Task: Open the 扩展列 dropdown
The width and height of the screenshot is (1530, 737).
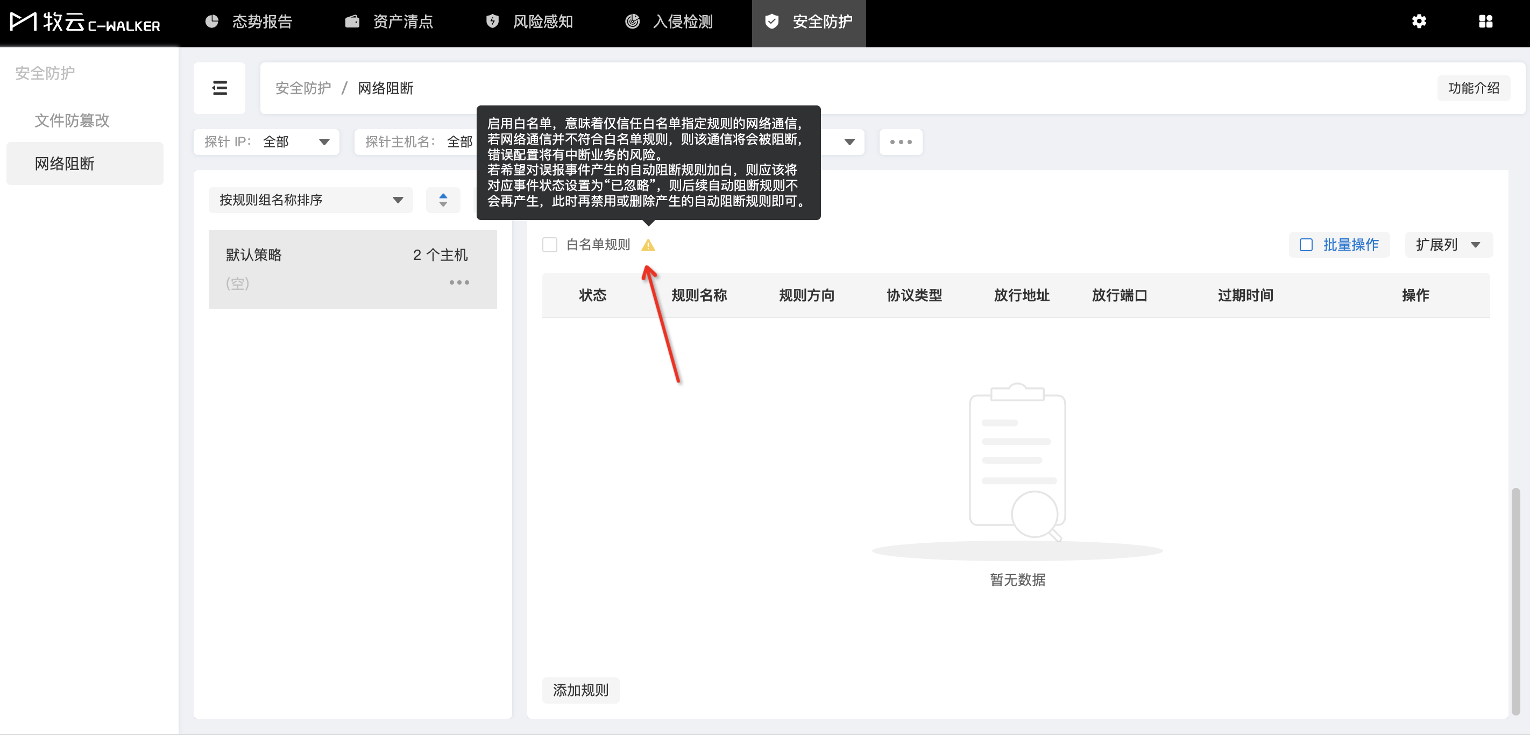Action: (1448, 245)
